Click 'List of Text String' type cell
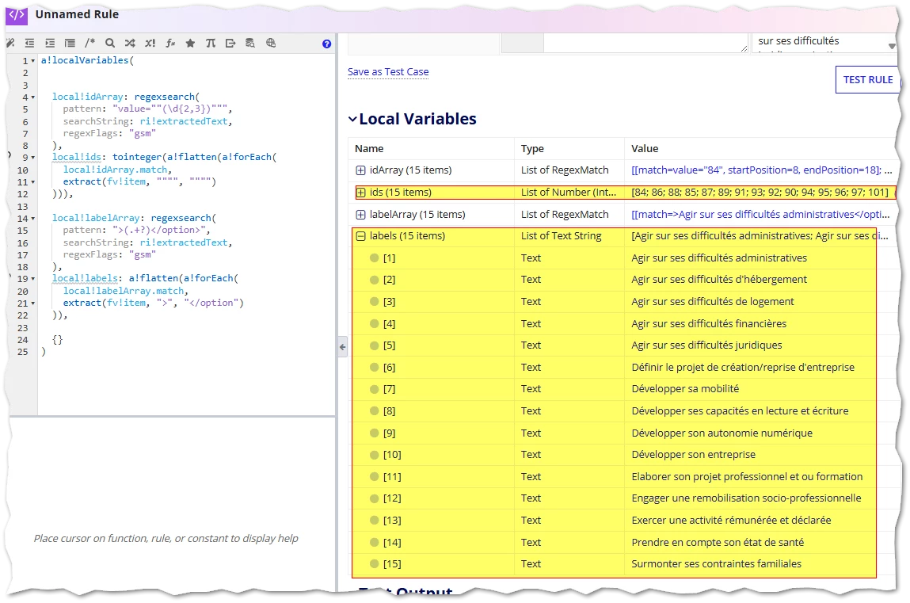This screenshot has width=910, height=603. point(562,235)
